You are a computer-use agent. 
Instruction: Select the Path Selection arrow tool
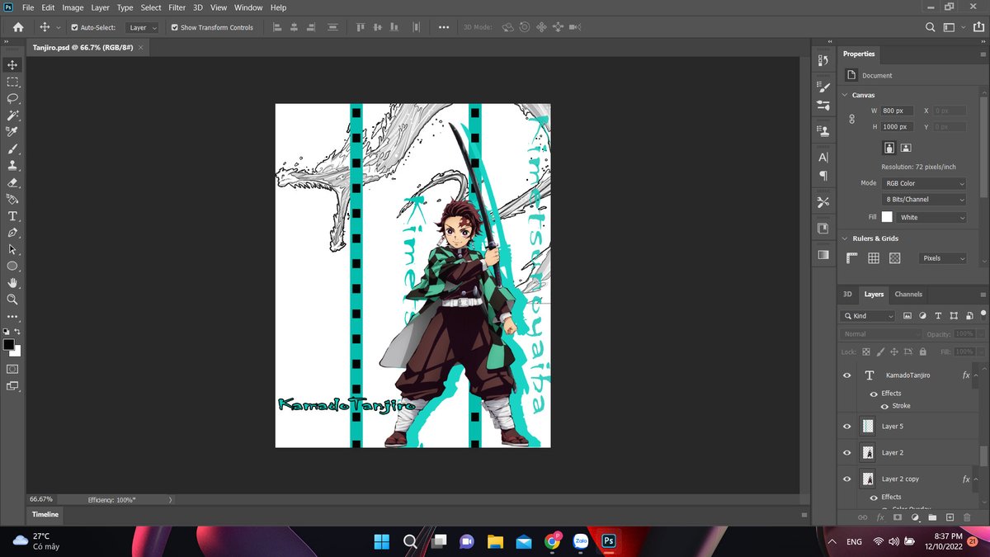(12, 249)
